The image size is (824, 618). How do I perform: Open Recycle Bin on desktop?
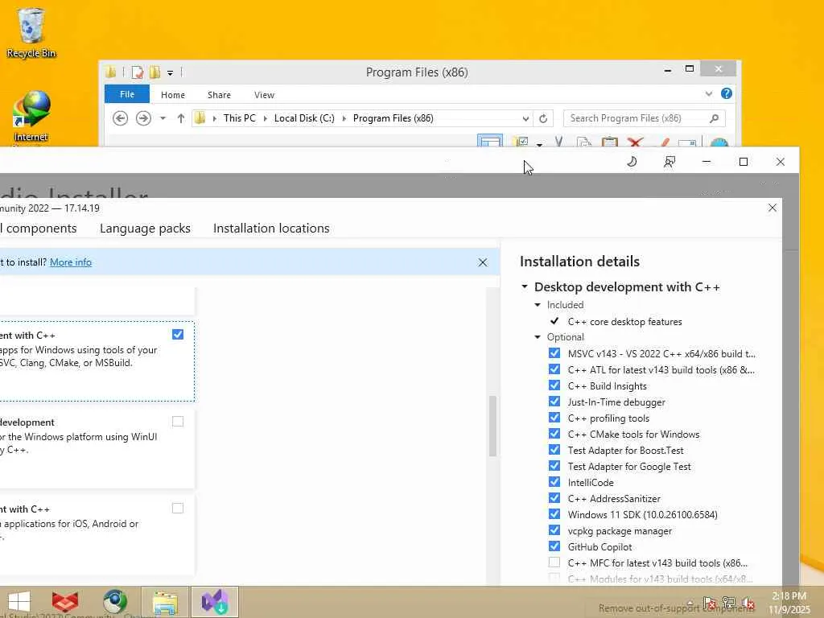(31, 32)
